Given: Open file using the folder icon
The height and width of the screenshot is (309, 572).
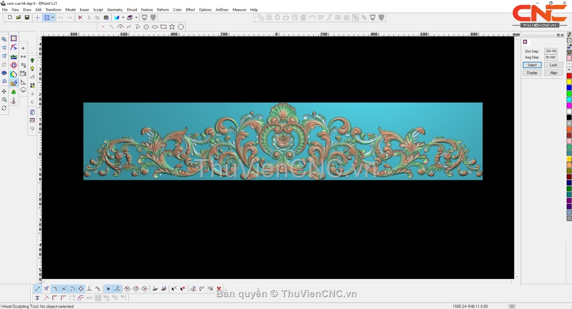Looking at the screenshot, I should 19,18.
